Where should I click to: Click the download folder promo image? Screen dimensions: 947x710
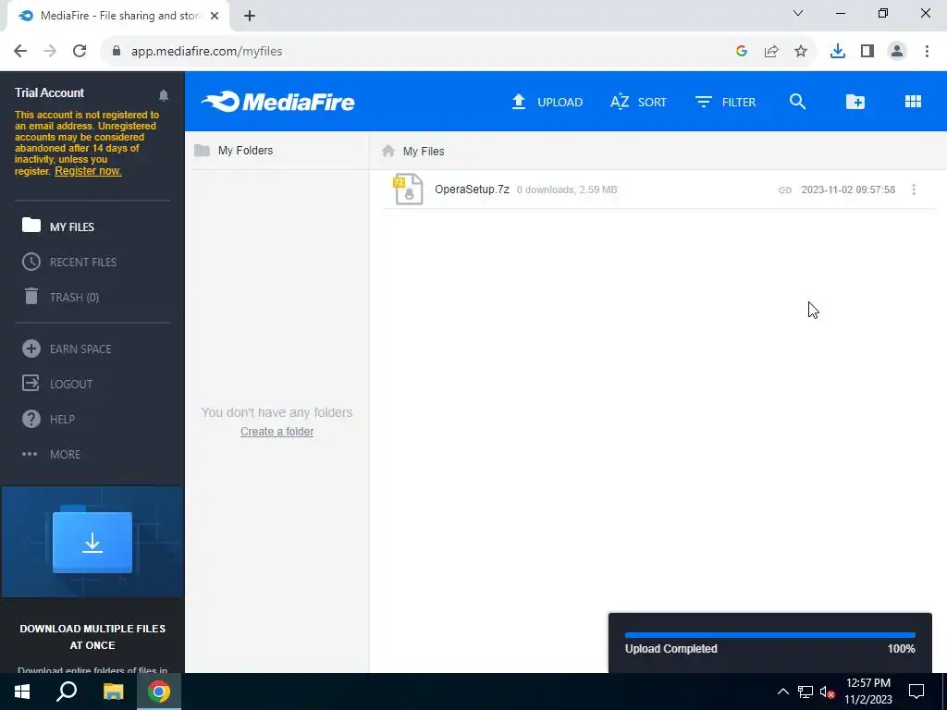pyautogui.click(x=92, y=542)
